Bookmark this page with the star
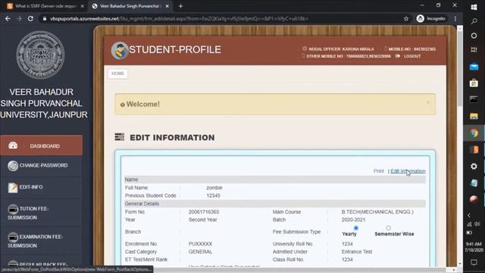This screenshot has width=485, height=273. (406, 18)
